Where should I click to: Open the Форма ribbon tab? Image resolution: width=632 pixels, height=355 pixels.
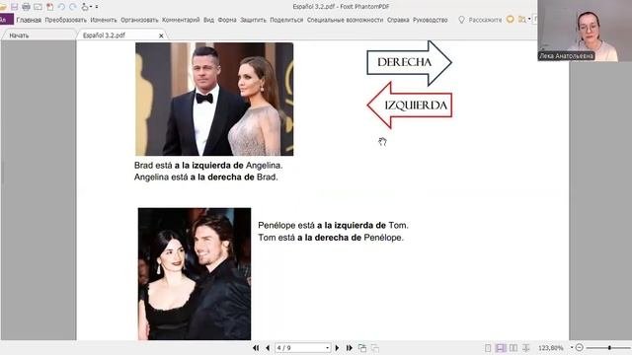point(227,20)
